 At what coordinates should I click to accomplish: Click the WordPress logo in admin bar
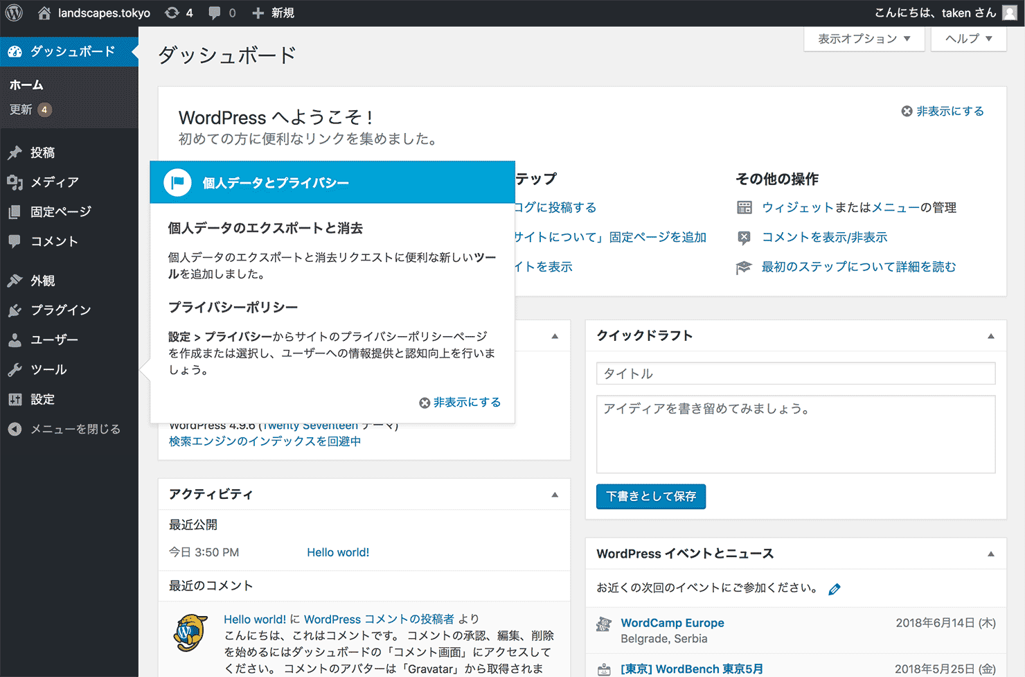(x=14, y=13)
